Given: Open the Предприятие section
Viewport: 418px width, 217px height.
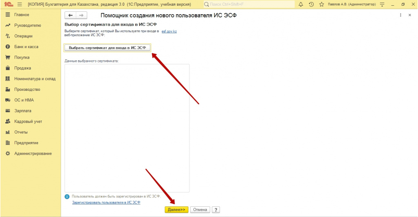Looking at the screenshot, I should click(x=26, y=143).
